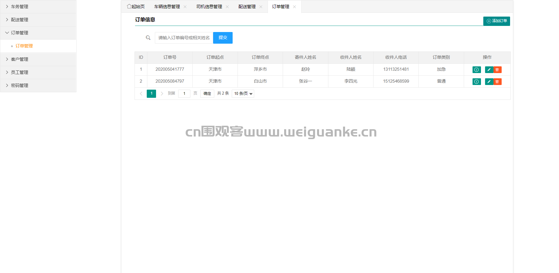Close the 司机信息管理 tab

(227, 7)
